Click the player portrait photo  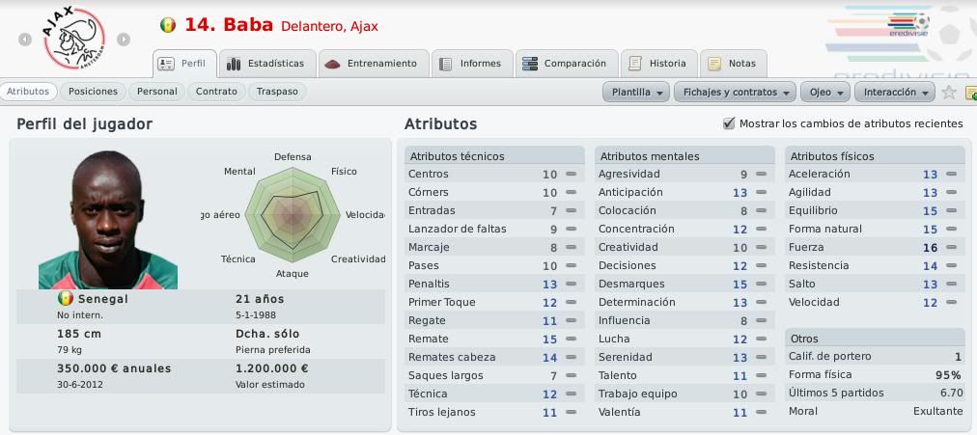pos(108,220)
